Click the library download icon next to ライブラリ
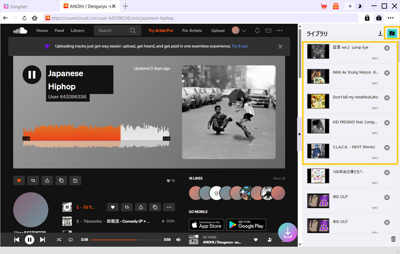The image size is (400, 254). coord(381,33)
